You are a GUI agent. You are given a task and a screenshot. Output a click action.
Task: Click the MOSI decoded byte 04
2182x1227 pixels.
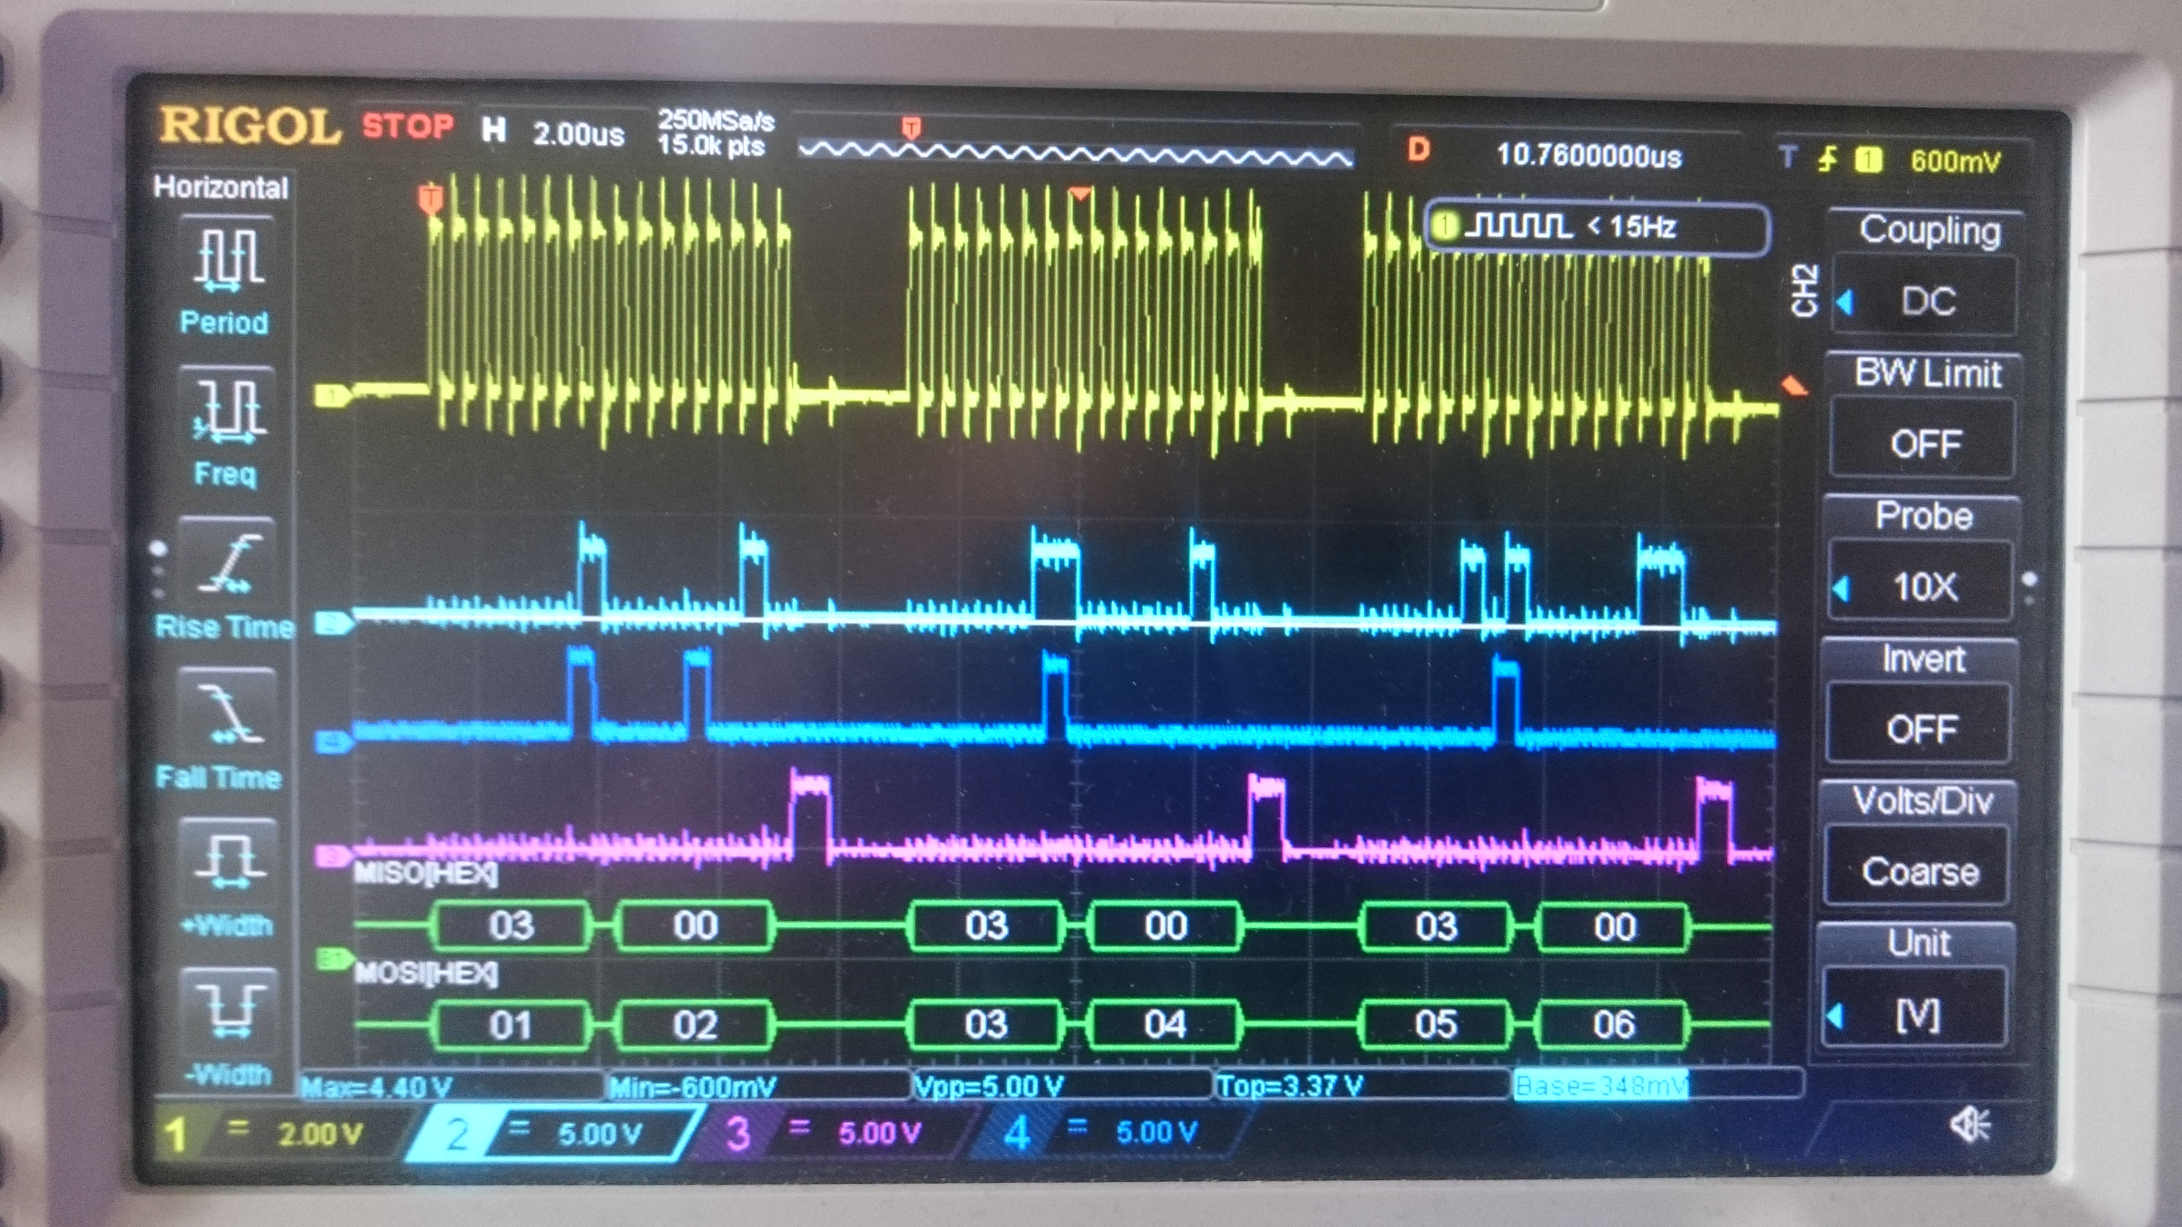click(1165, 1025)
